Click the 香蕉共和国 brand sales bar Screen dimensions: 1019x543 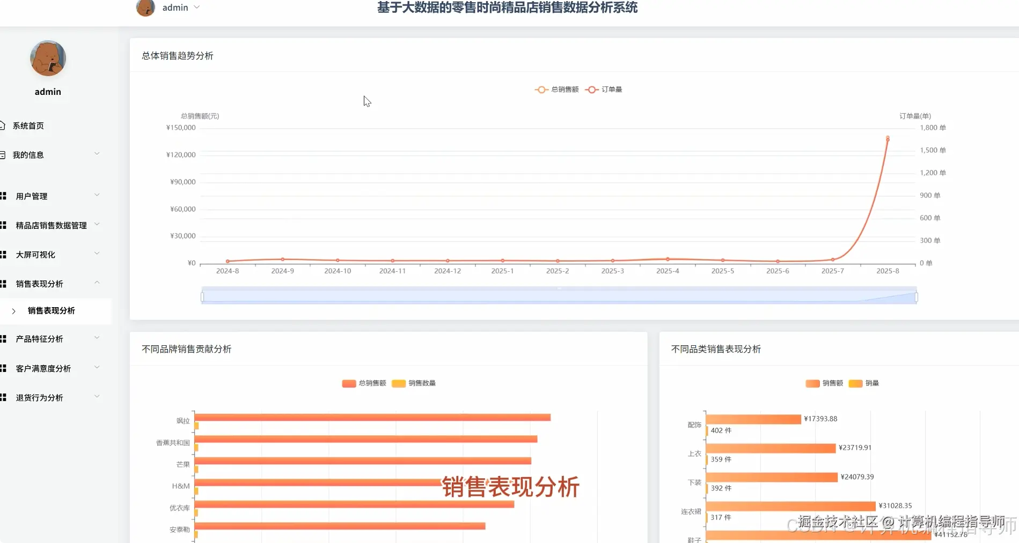366,439
